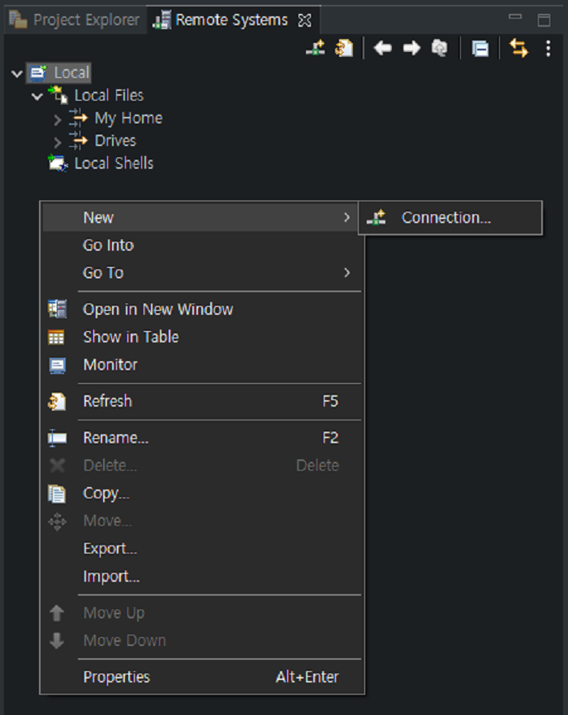
Task: Select Local Shells in the tree
Action: (113, 163)
